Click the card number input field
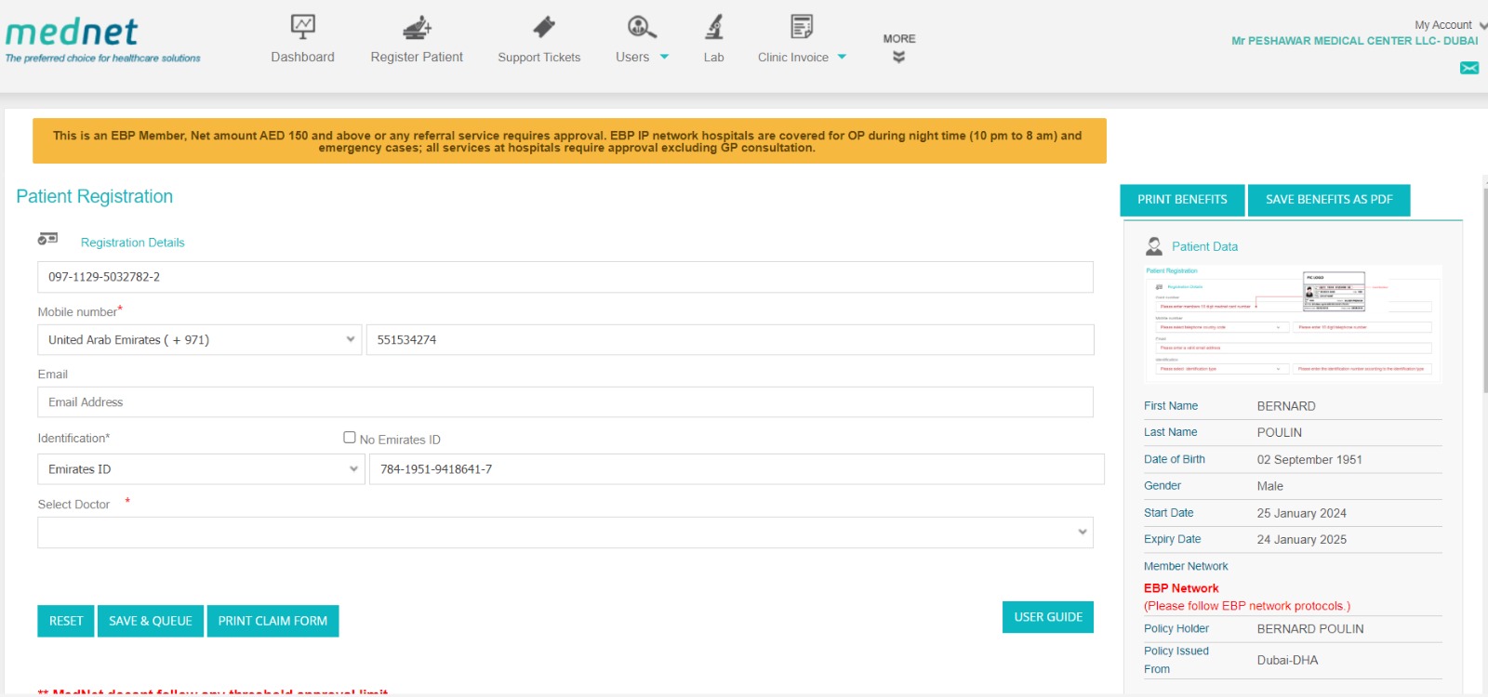 coord(565,277)
